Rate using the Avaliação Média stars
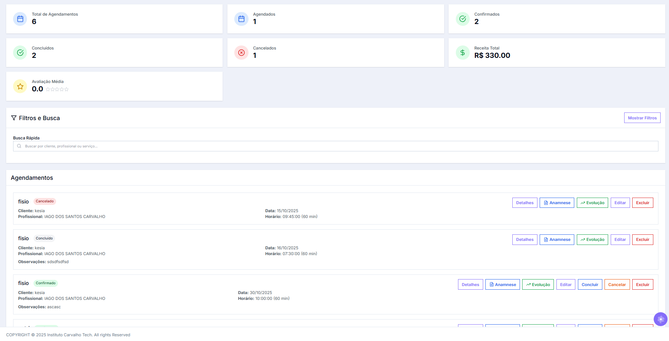Screen dimensions: 669x341 [57, 90]
